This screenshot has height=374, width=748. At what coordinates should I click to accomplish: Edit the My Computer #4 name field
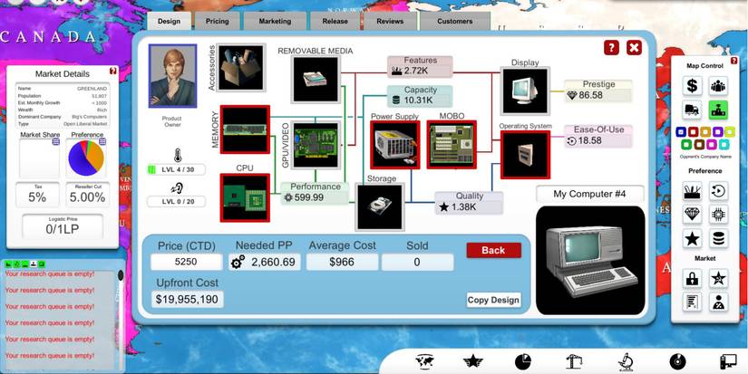[589, 194]
